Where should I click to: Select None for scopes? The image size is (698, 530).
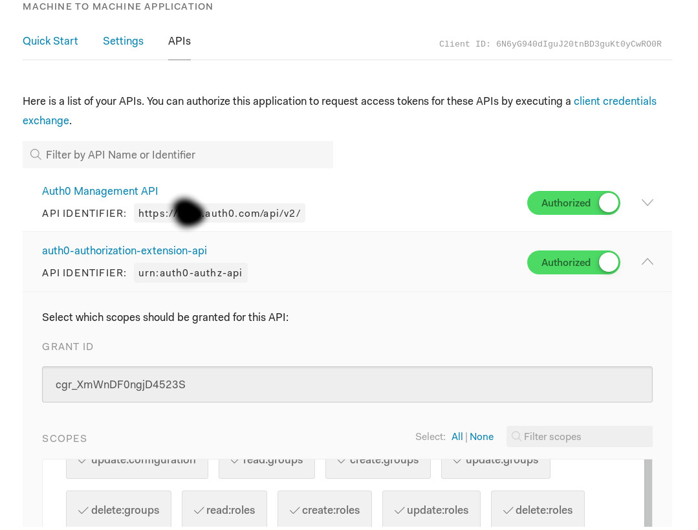coord(481,436)
